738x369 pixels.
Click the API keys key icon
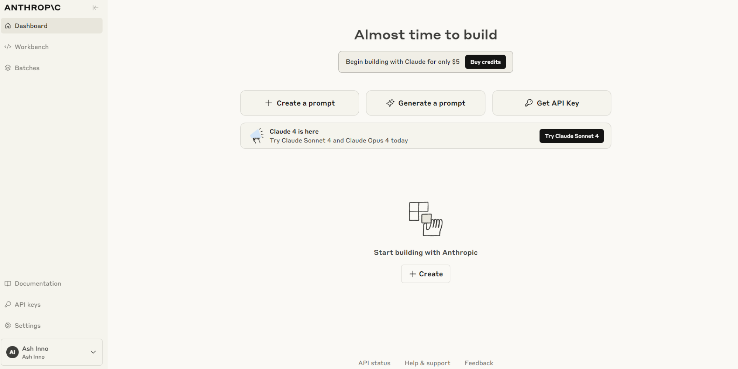click(x=8, y=304)
